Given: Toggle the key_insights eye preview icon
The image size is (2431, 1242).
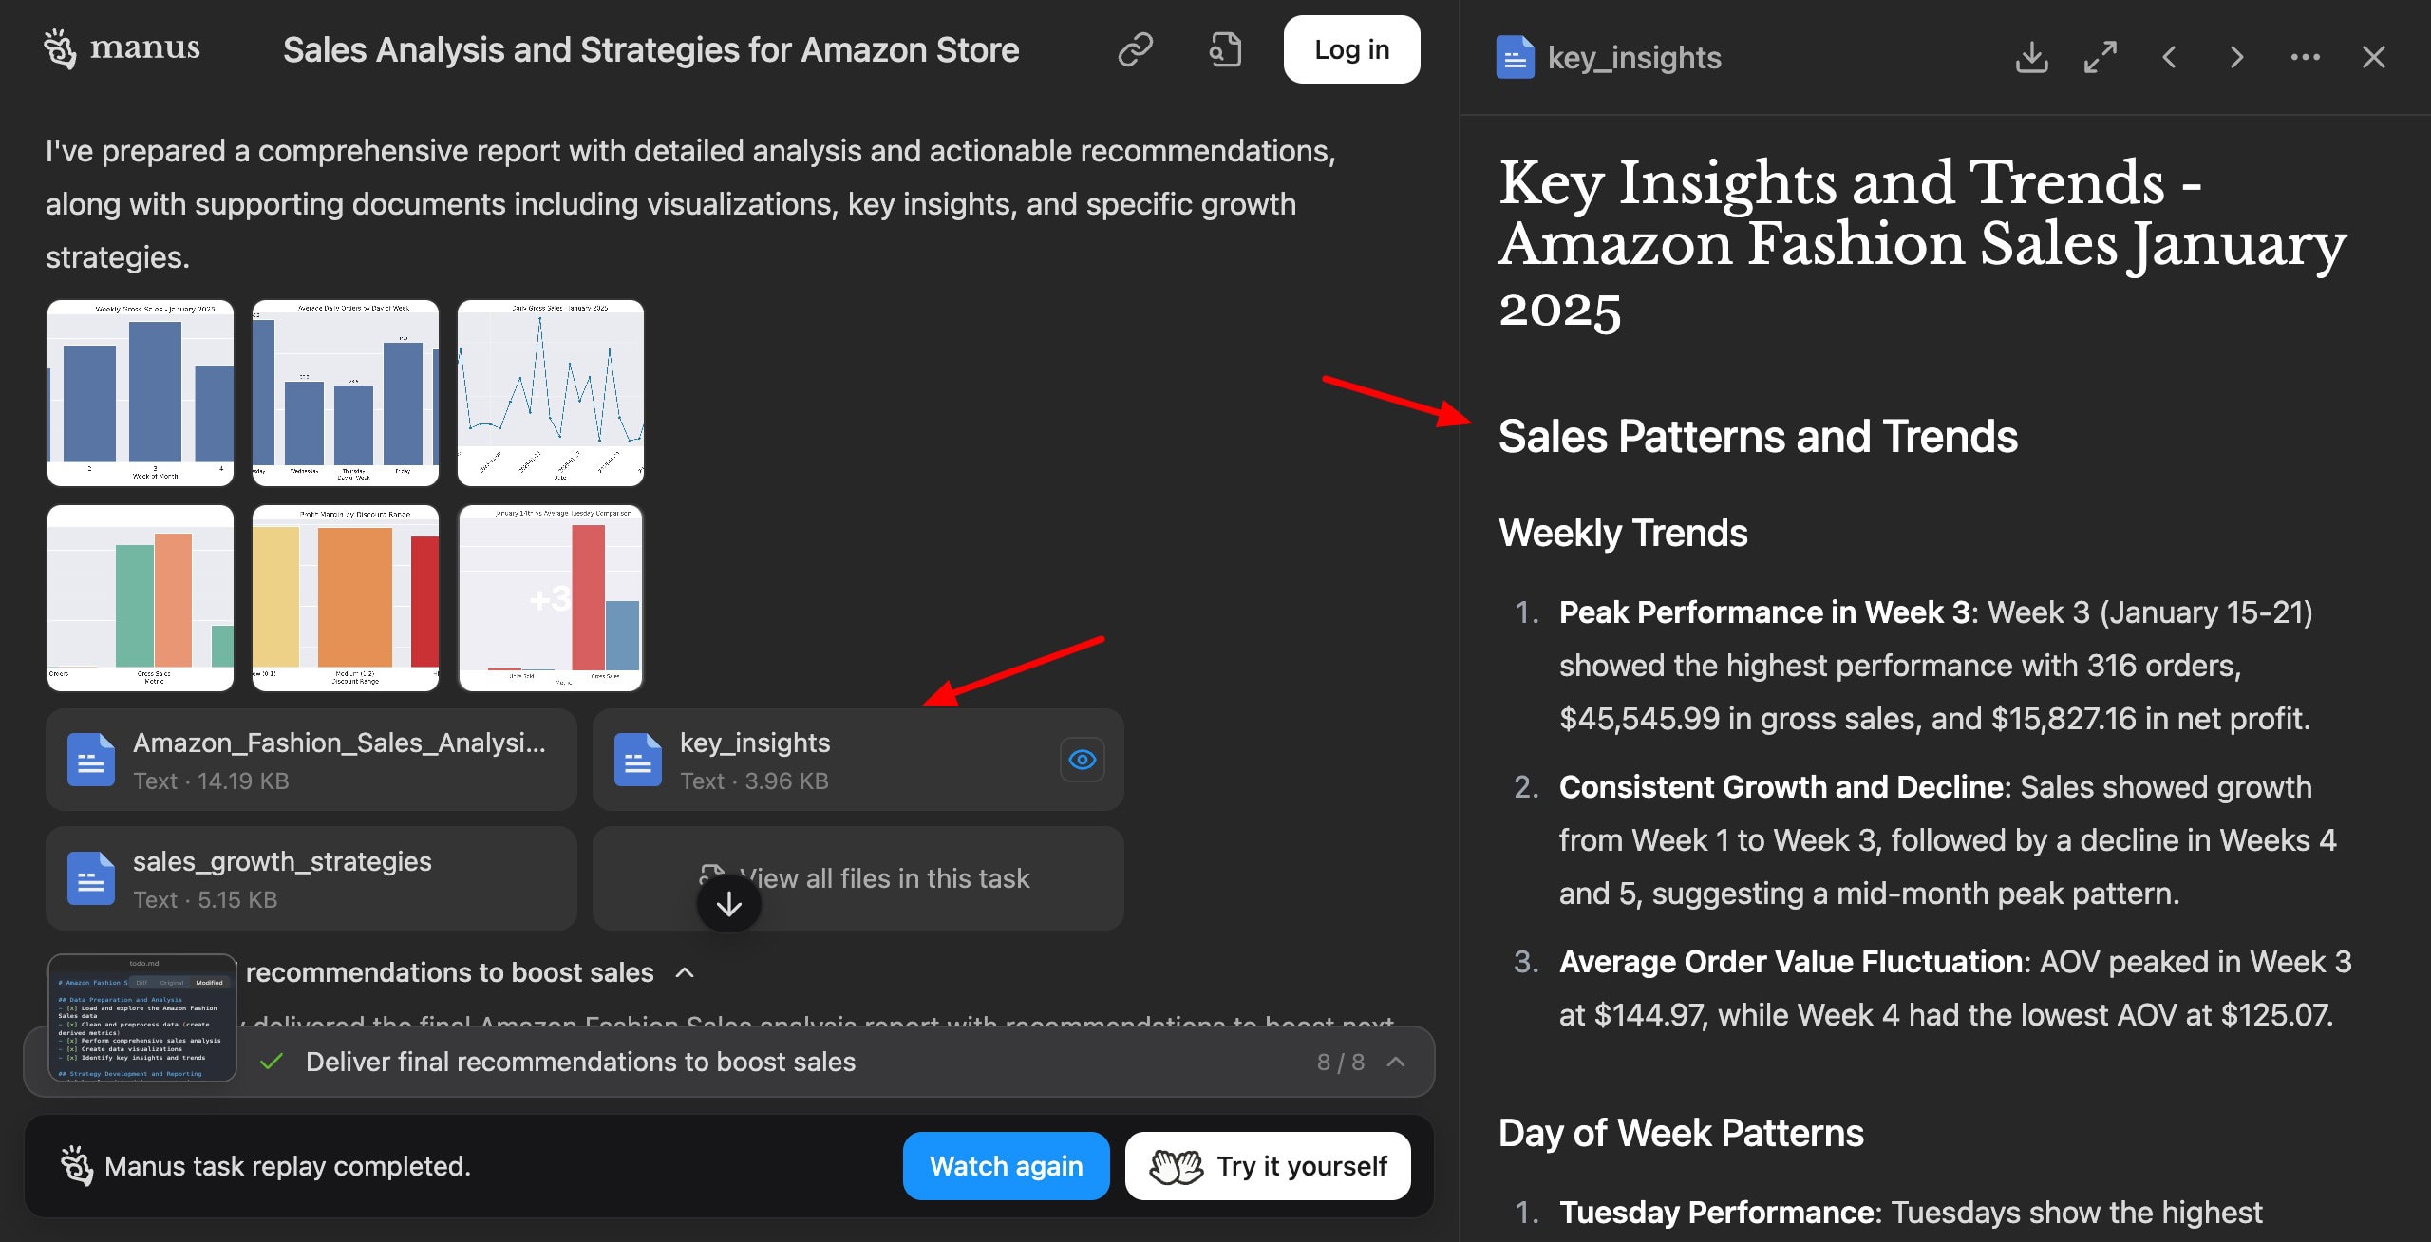Looking at the screenshot, I should tap(1082, 760).
